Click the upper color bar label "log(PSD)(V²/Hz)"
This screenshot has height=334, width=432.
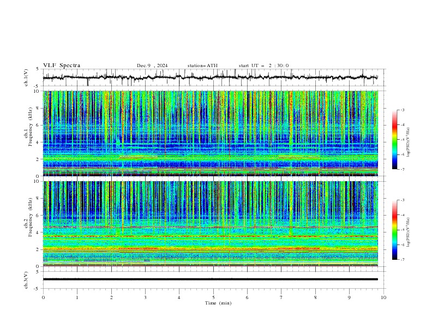[x=409, y=142]
